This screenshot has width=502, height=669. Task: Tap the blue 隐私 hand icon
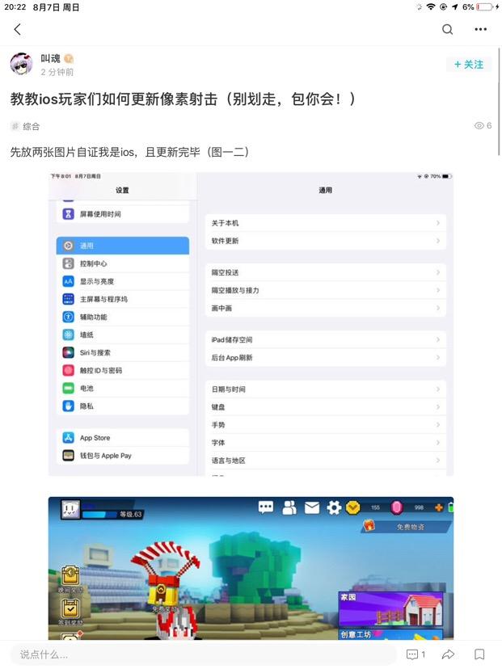pos(68,406)
